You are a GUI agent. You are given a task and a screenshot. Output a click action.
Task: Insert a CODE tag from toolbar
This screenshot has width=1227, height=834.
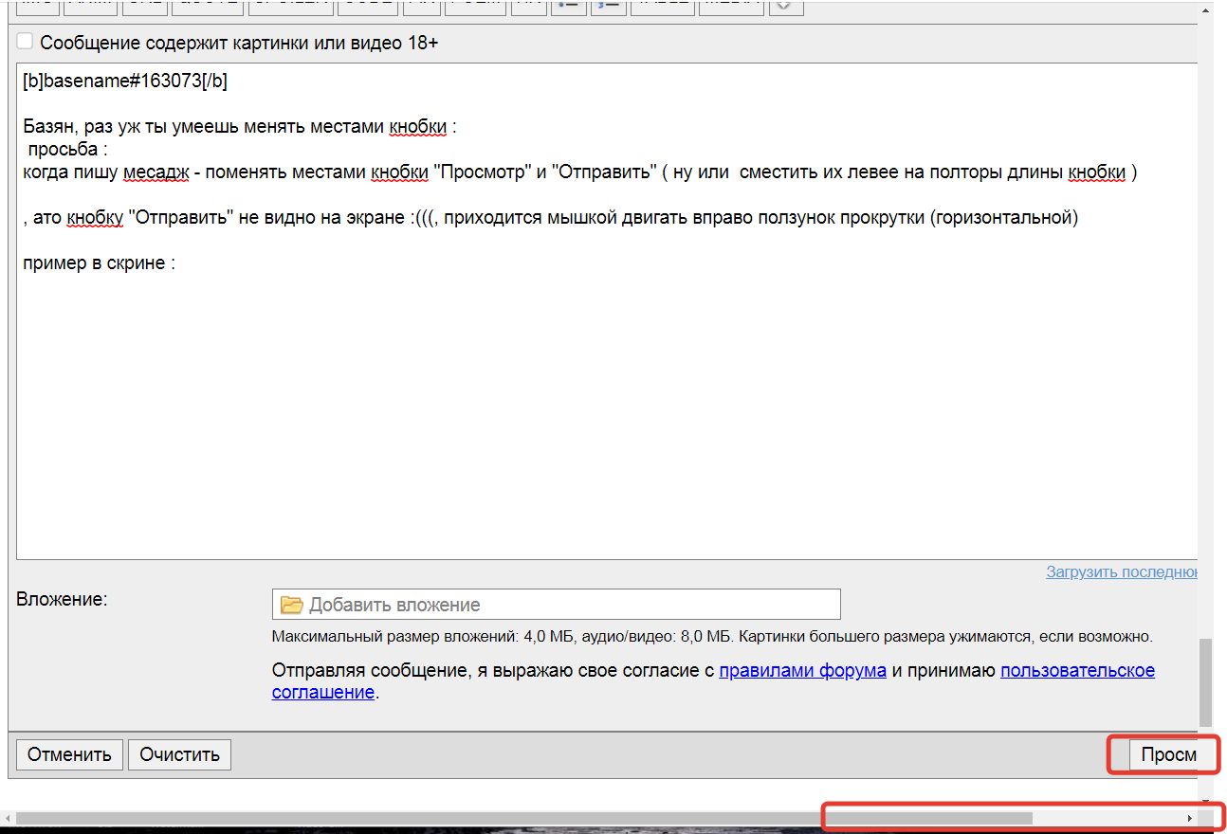(367, 5)
